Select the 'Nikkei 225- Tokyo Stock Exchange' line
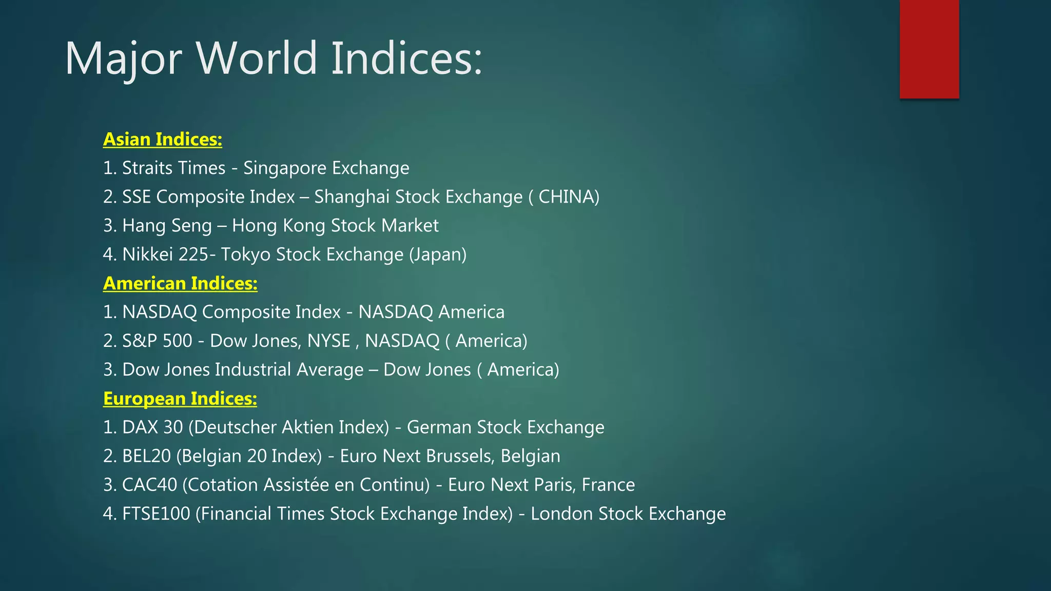Image resolution: width=1051 pixels, height=591 pixels. click(285, 254)
